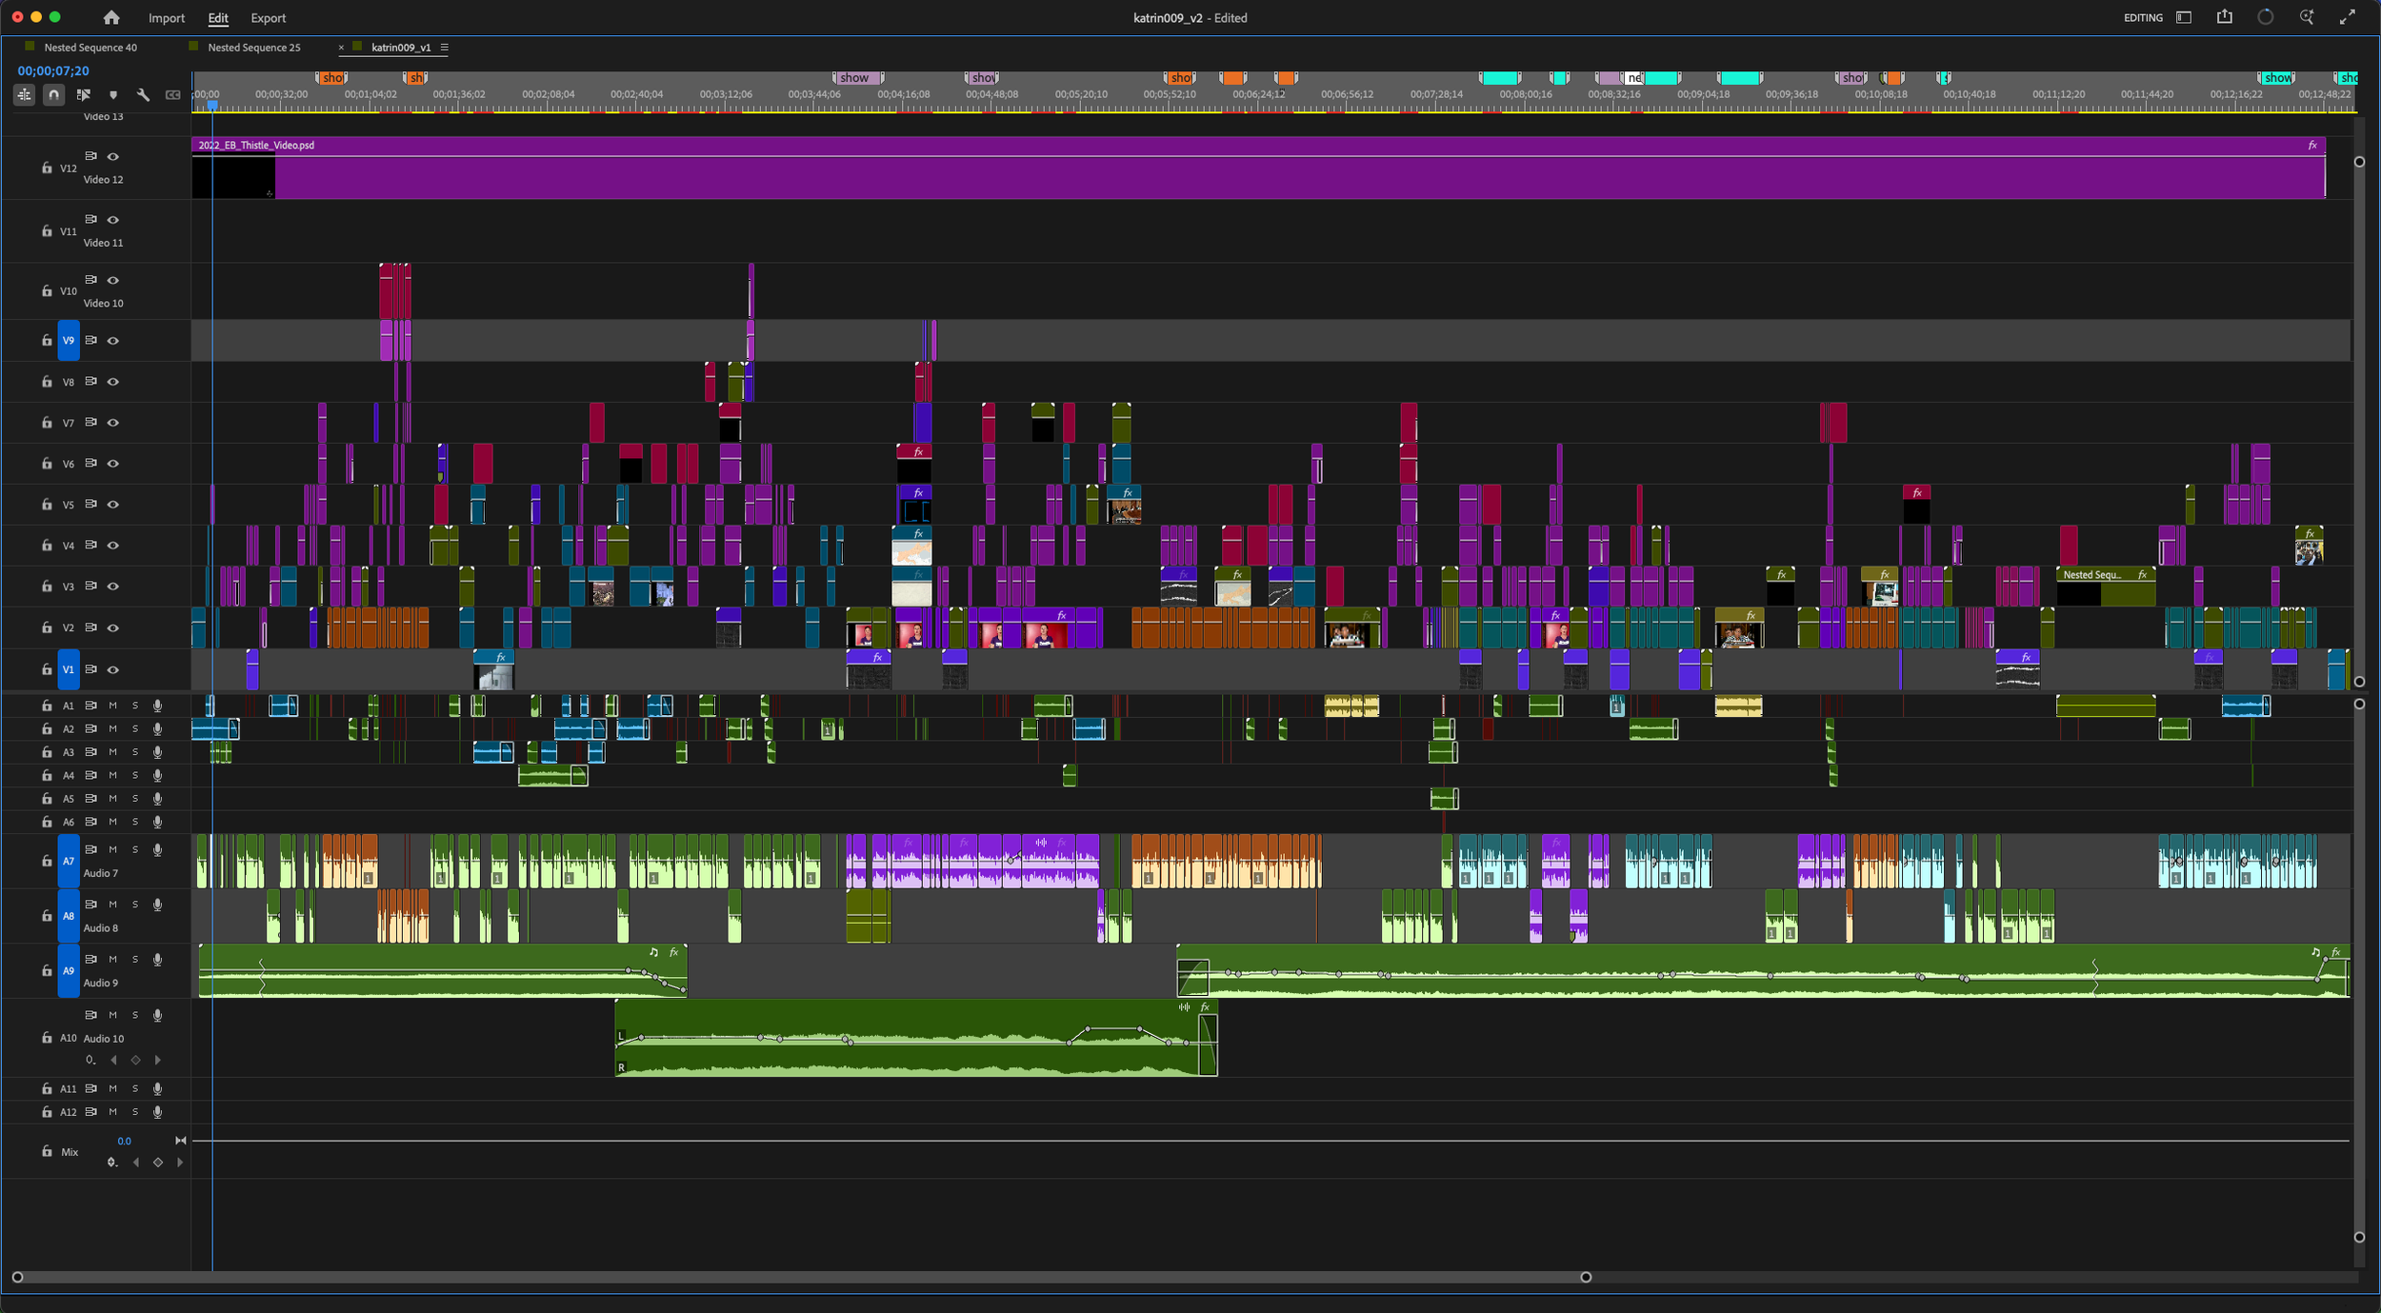Open the Workspaces dropdown icon
Screen dimensions: 2381x1313
pos(2184,17)
